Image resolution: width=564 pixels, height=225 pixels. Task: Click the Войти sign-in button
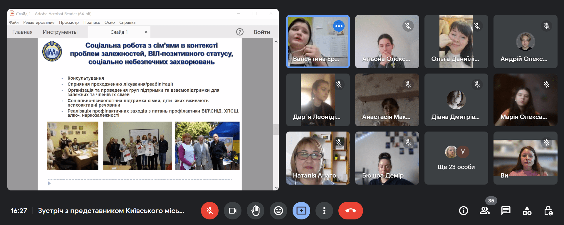(262, 32)
